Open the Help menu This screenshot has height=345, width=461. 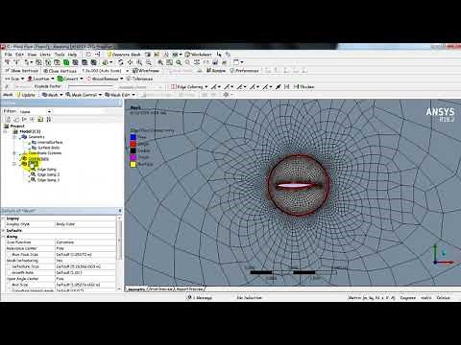[x=72, y=55]
